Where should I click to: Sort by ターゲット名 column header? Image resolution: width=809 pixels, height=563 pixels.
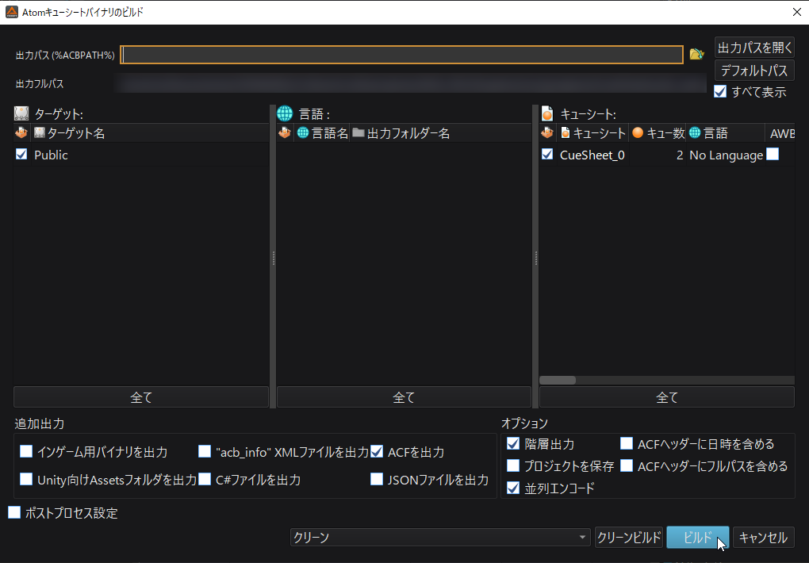[x=150, y=133]
